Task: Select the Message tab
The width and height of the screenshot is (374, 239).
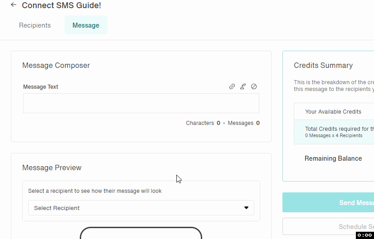Action: (86, 25)
